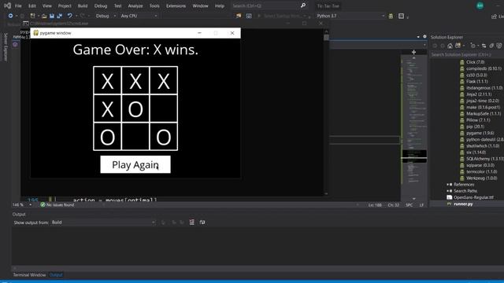Click the Visual Studio logo icon
Screen dimensions: 504x283
[7, 6]
